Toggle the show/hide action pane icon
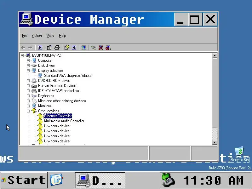This screenshot has height=189, width=252. pos(74,48)
